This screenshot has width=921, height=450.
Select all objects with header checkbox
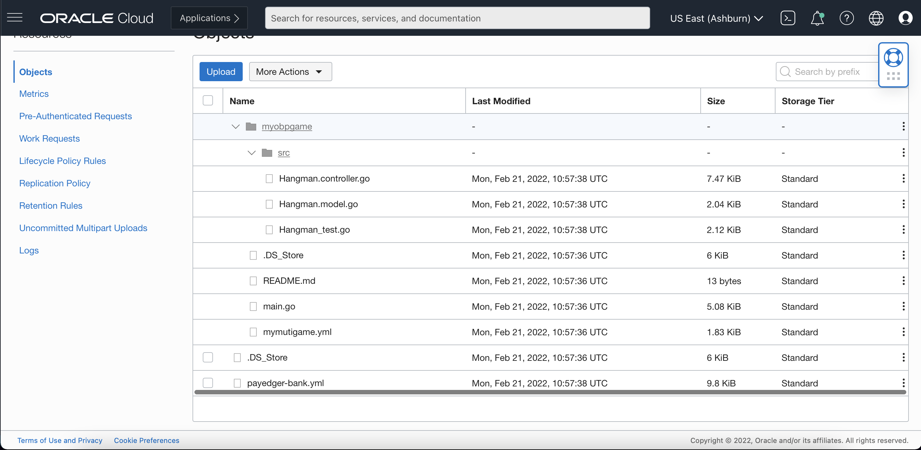(x=208, y=100)
